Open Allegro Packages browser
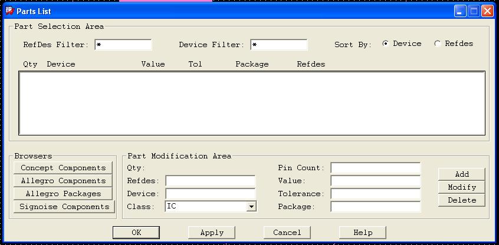Viewport: 499px width, 245px height. point(63,194)
